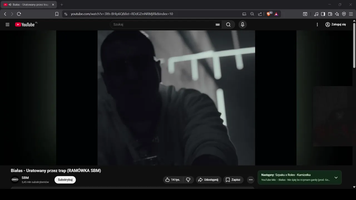Viewport: 356px width, 200px height.
Task: Share this page from the address bar
Action: coord(260,14)
